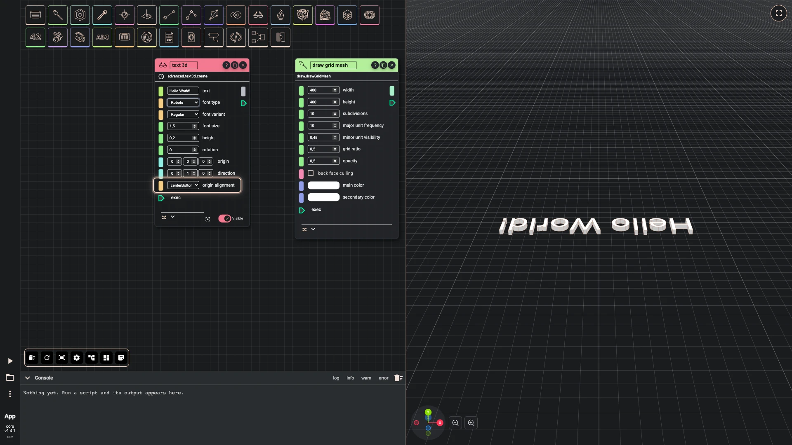
Task: Open the code brackets category icon
Action: coord(236,37)
